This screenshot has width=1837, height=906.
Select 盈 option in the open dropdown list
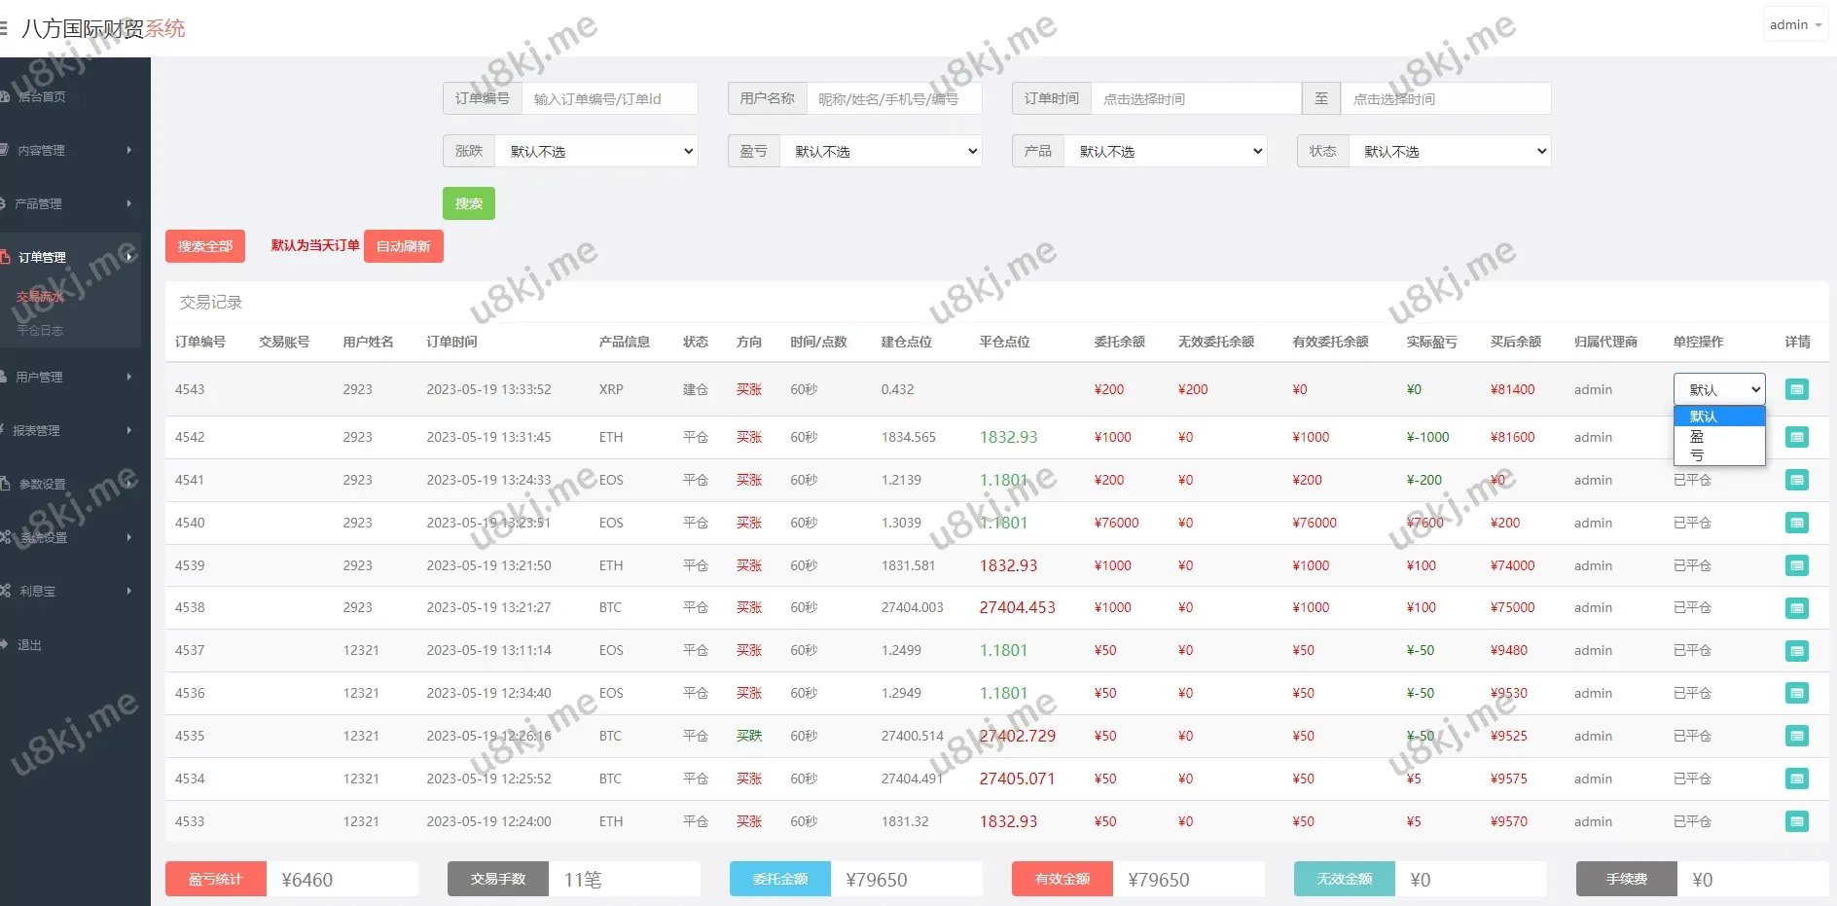(x=1697, y=437)
